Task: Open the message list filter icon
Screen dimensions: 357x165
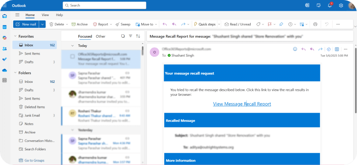Action: (x=130, y=36)
